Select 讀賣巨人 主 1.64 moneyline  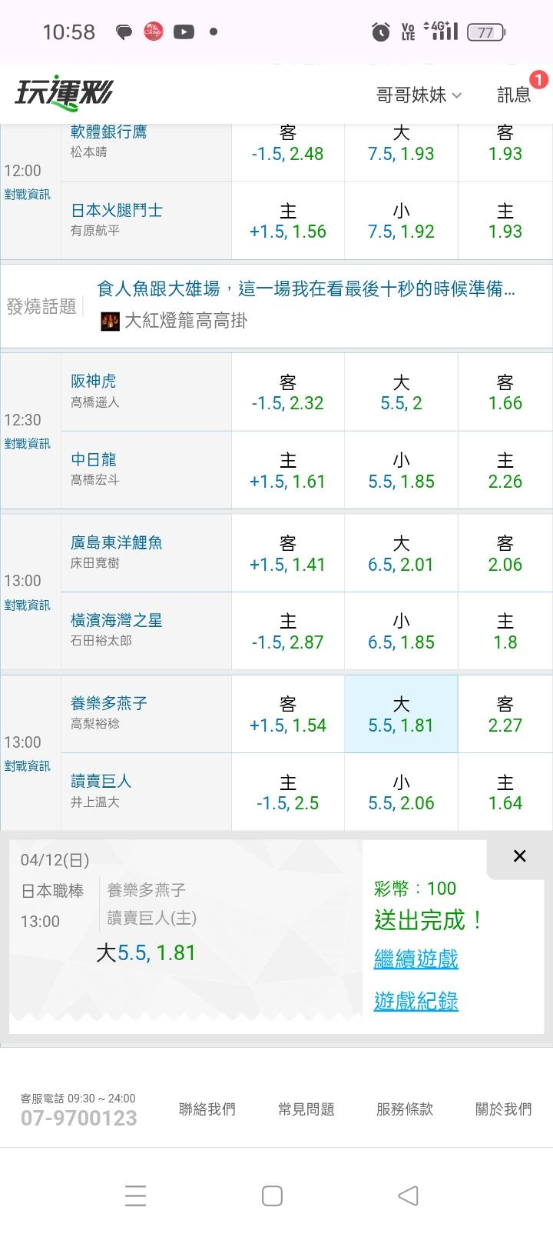coord(505,792)
